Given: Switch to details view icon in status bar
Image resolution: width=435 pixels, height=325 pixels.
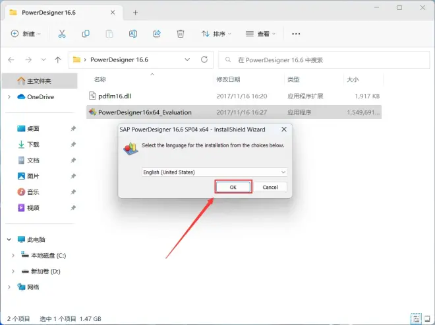Looking at the screenshot, I should pyautogui.click(x=416, y=318).
